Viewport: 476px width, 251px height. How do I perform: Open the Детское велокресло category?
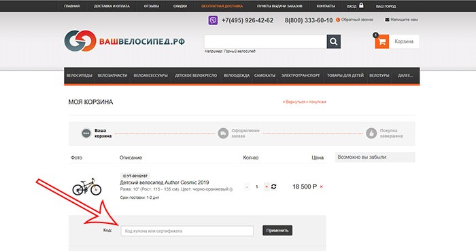click(x=196, y=75)
